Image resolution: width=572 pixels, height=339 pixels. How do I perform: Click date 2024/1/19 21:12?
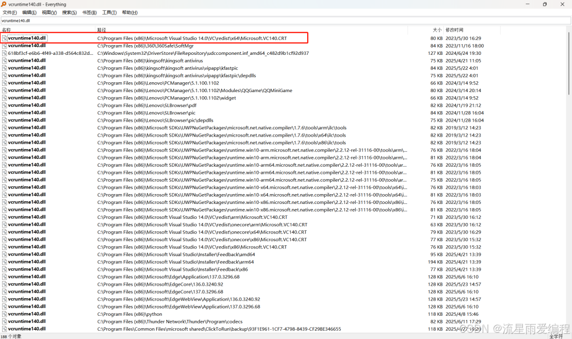(x=463, y=106)
